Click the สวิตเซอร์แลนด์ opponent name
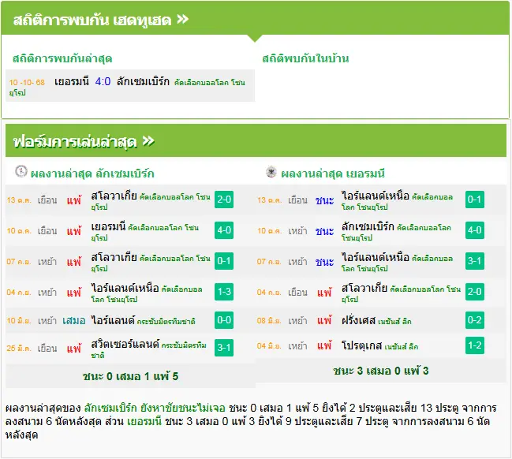 (125, 344)
